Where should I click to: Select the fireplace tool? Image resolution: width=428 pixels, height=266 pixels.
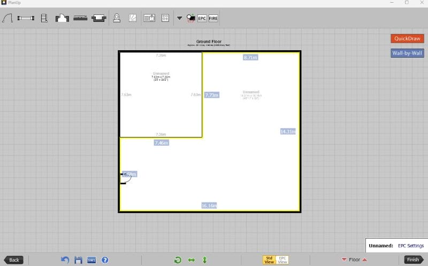pos(62,18)
